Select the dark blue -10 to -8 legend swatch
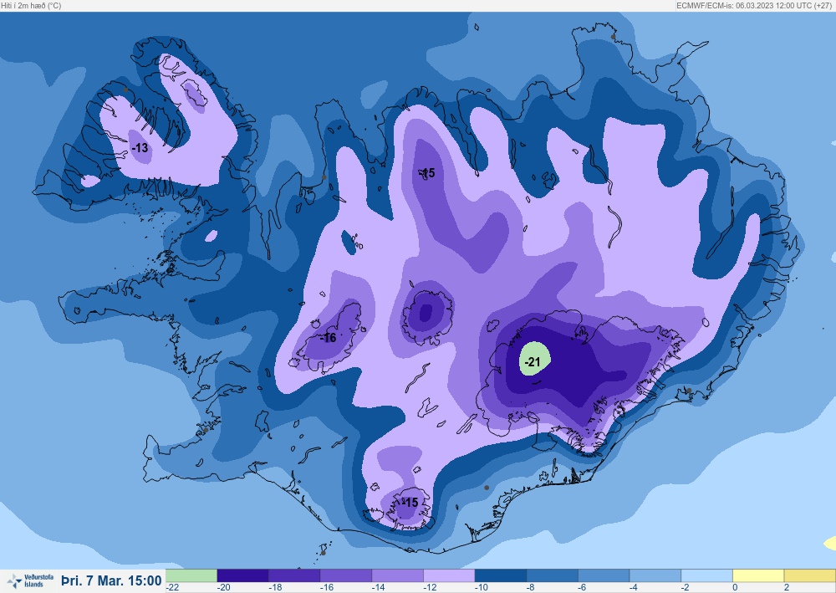 [x=500, y=575]
